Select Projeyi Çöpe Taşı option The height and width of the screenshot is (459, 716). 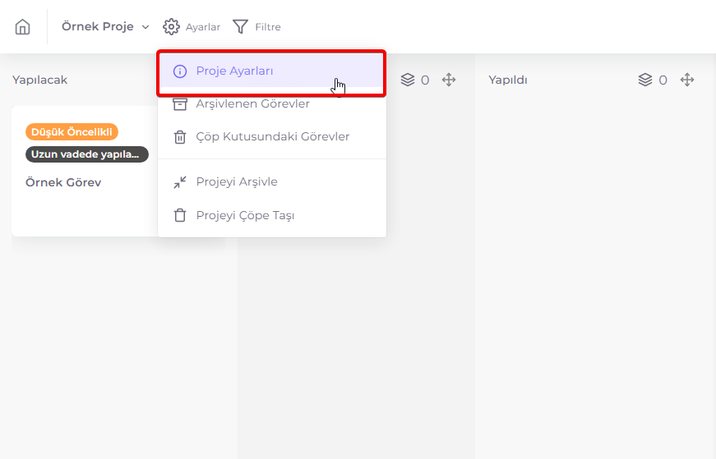[272, 215]
